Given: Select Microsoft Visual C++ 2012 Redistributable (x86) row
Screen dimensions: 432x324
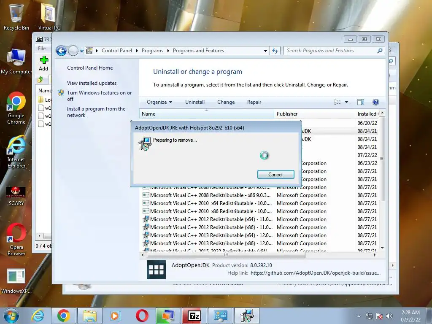Looking at the screenshot, I should point(259,227).
